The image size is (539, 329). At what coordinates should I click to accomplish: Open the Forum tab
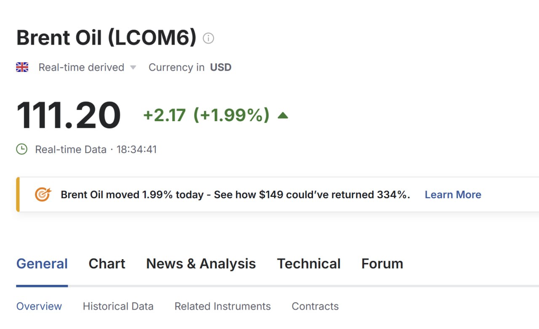point(382,264)
